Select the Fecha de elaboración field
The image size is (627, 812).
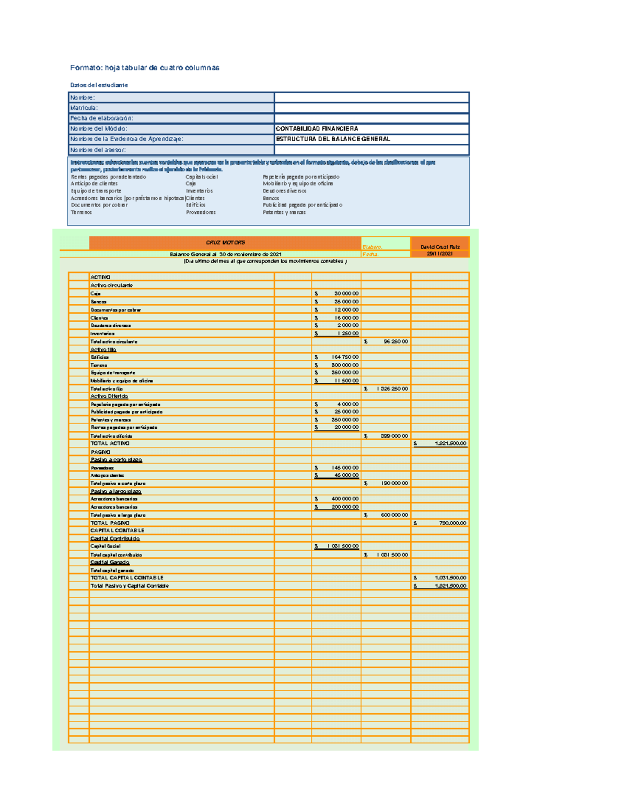pos(371,117)
